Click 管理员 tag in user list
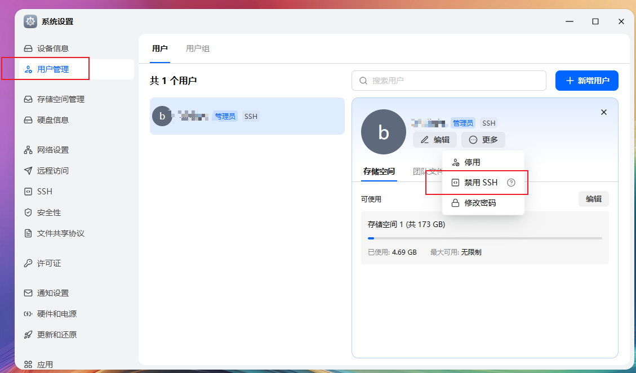The width and height of the screenshot is (636, 373). tap(225, 117)
